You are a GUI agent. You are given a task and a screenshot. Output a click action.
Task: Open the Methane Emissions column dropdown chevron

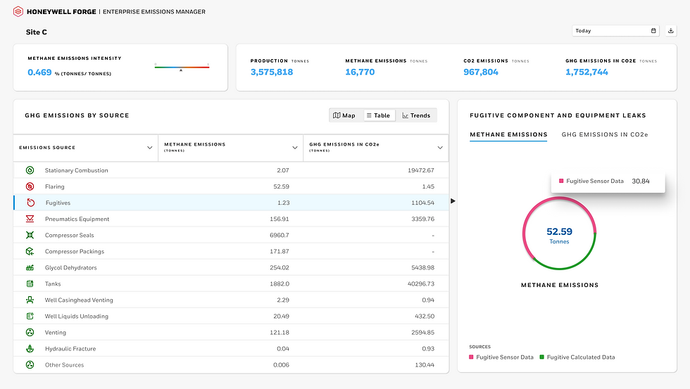point(295,148)
